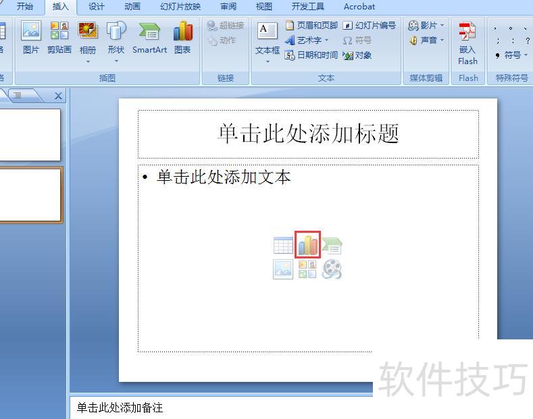Select the highlighted second slide thumbnail
533x419 pixels.
pyautogui.click(x=30, y=195)
